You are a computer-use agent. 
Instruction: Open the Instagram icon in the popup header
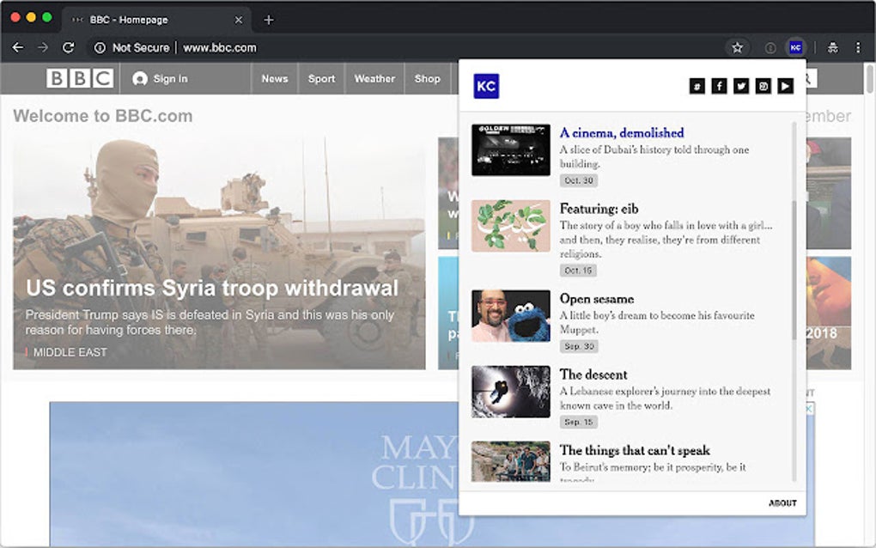pos(762,86)
